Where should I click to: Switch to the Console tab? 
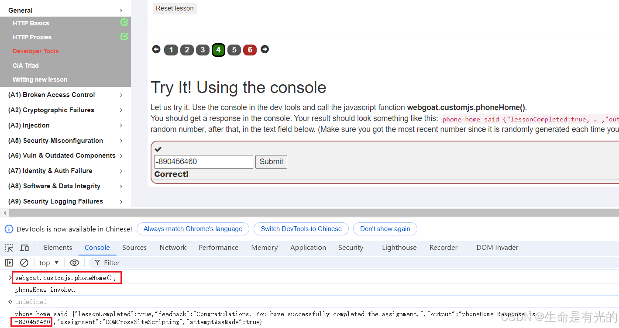[x=97, y=248]
